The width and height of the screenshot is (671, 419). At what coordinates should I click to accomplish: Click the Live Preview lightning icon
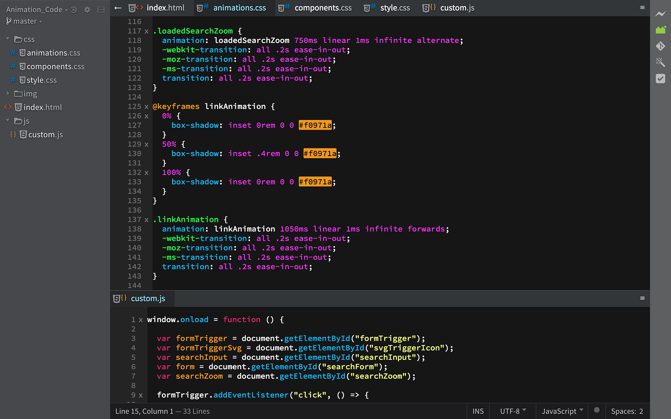pyautogui.click(x=660, y=14)
